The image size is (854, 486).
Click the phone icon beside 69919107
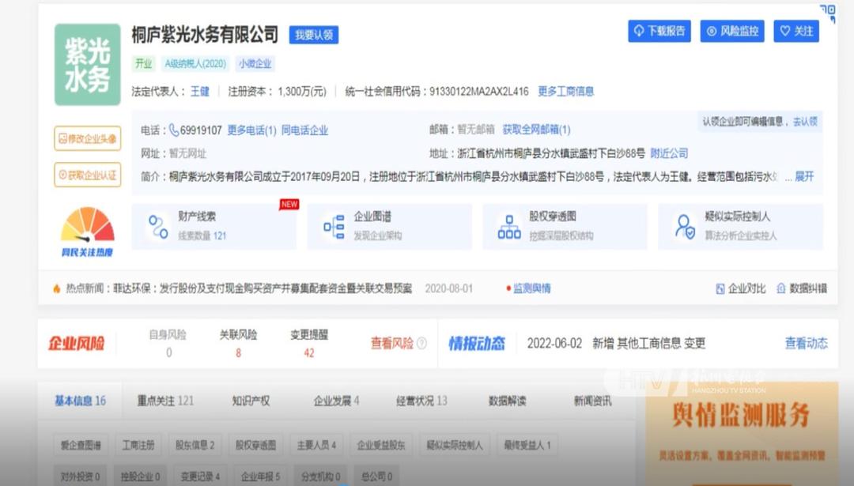pos(174,130)
